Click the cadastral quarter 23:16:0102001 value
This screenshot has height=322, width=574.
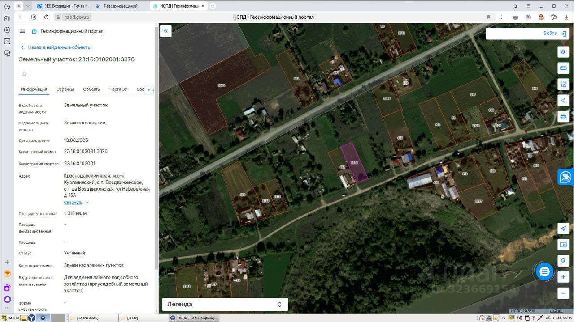[80, 164]
